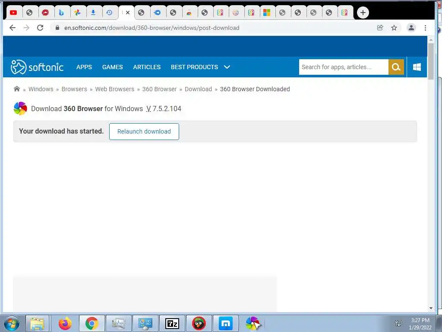Open the globe tab between YouTube and lips tabs
Screen dimensions: 442x332
[x=29, y=13]
